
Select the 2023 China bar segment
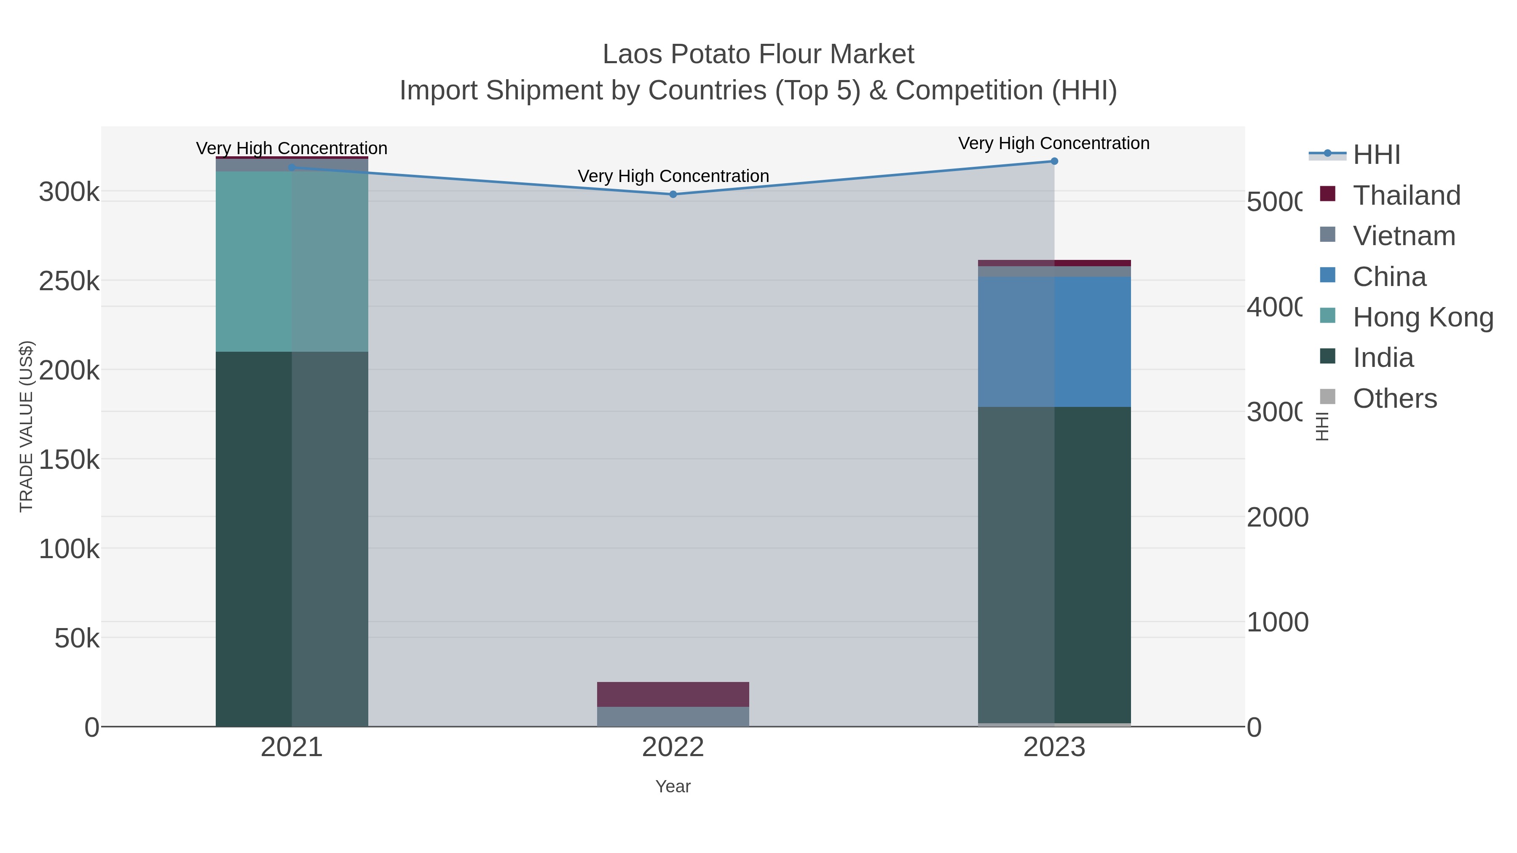(1054, 342)
